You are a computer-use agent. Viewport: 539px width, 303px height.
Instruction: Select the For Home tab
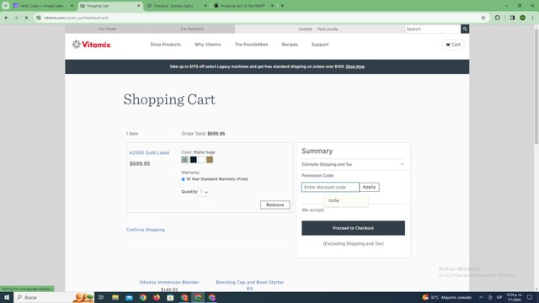tap(107, 29)
